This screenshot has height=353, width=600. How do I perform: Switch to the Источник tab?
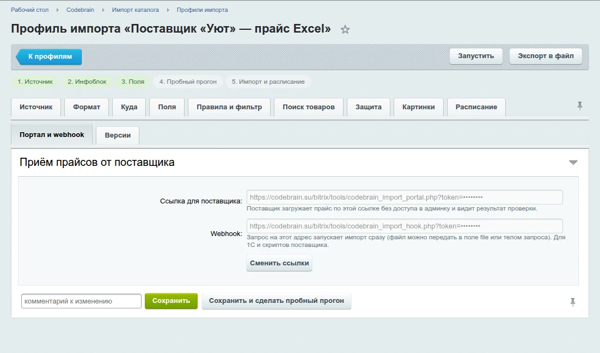click(x=36, y=107)
